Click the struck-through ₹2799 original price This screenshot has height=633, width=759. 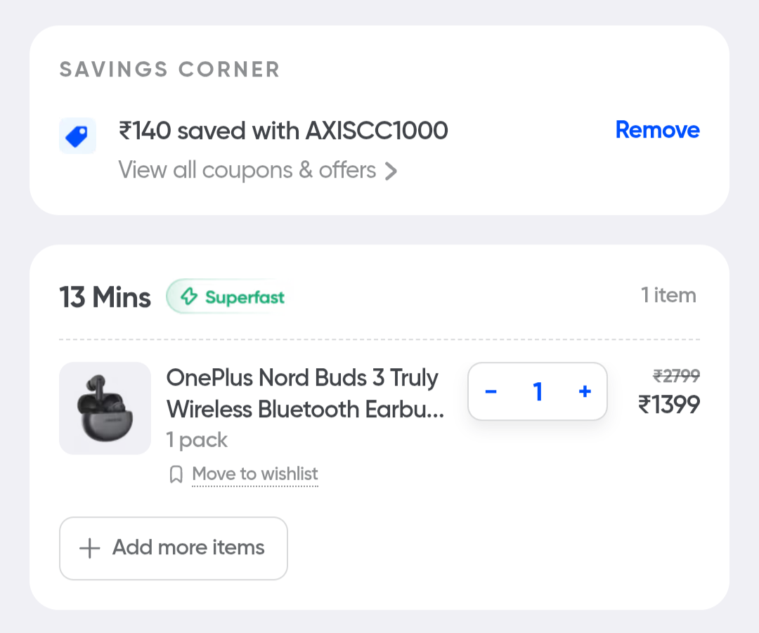[x=676, y=377]
